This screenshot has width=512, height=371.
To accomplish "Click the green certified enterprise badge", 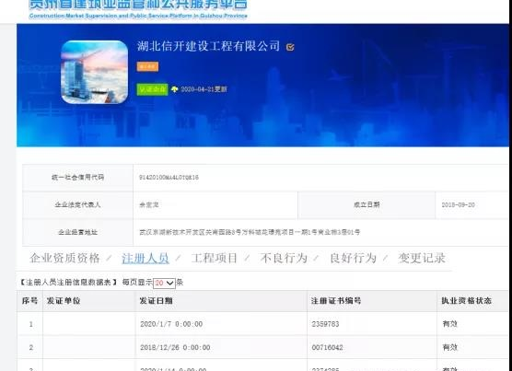I will pyautogui.click(x=152, y=89).
